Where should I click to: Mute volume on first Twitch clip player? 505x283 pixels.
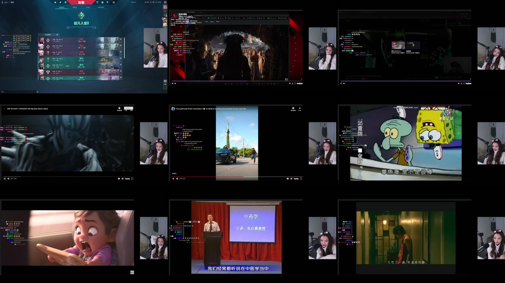175,83
